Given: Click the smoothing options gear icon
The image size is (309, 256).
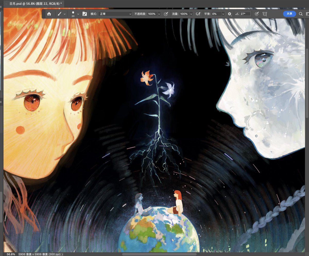Looking at the screenshot, I should (230, 14).
